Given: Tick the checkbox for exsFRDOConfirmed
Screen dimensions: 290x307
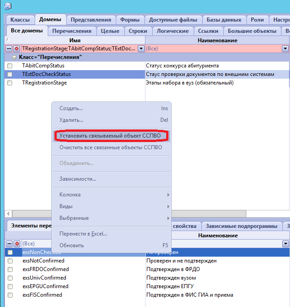Looking at the screenshot, I should tap(10, 269).
